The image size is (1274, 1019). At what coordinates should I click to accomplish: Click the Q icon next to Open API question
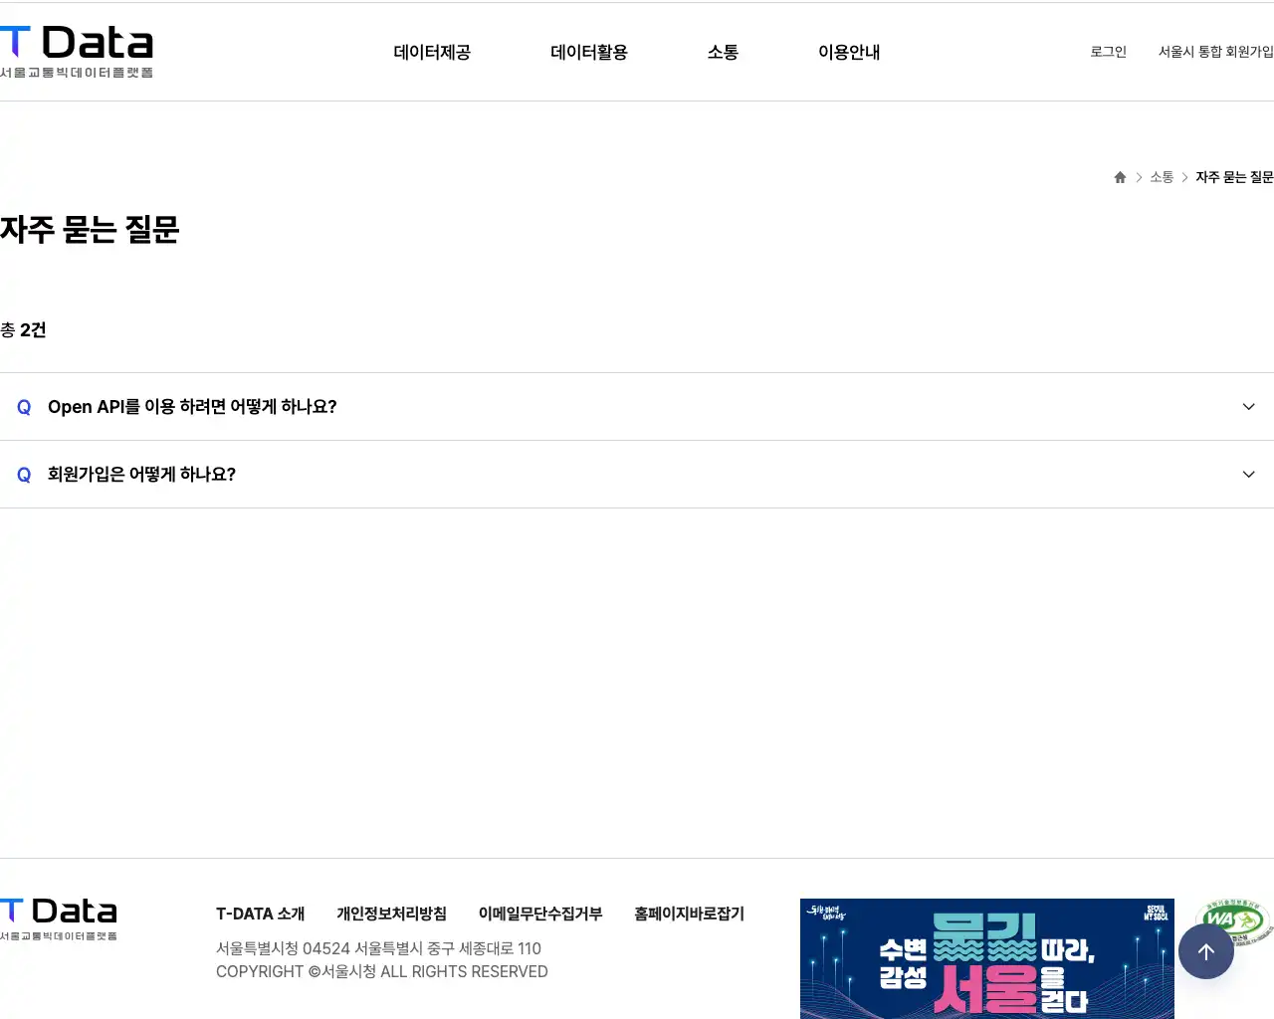click(x=23, y=406)
